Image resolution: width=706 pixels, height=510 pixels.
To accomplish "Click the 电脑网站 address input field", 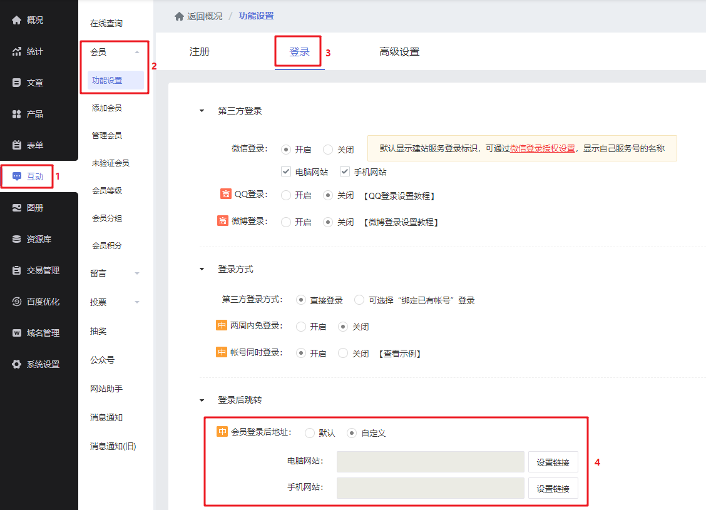I will tap(431, 462).
